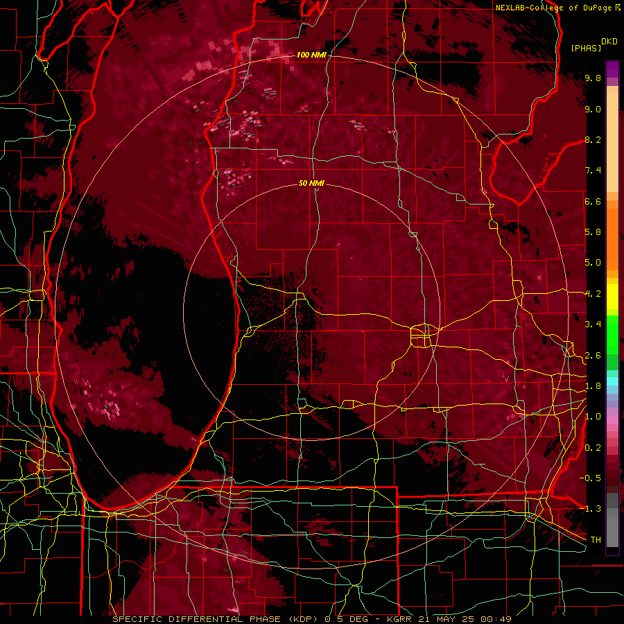Select the 8.2 value on the scale
The height and width of the screenshot is (624, 624).
(593, 139)
